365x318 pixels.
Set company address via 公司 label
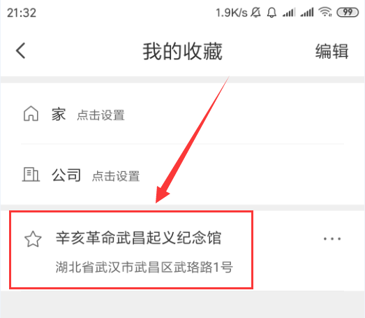[66, 175]
